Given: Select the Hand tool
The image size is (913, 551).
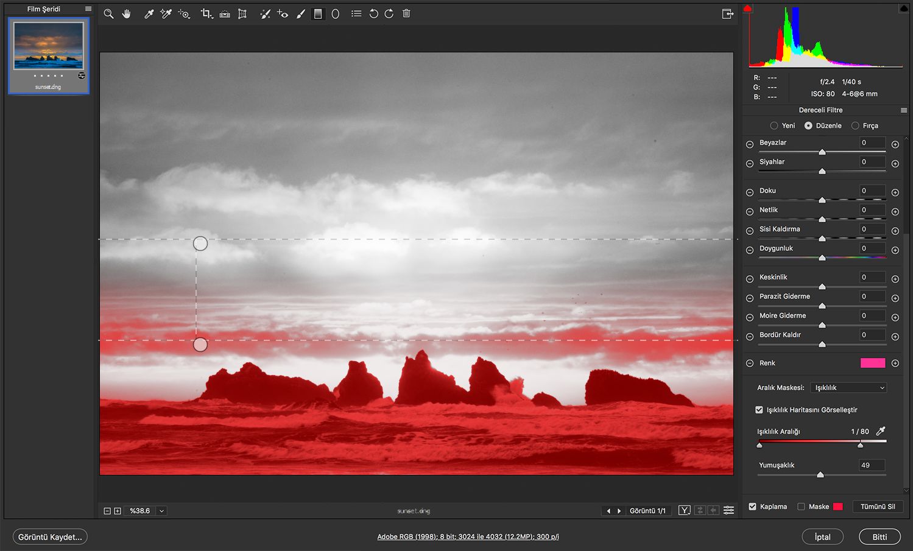Looking at the screenshot, I should [126, 13].
